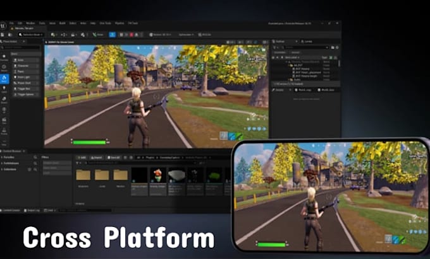Click the highlighted blue Basic category icon
The height and width of the screenshot is (259, 430).
pyautogui.click(x=4, y=79)
